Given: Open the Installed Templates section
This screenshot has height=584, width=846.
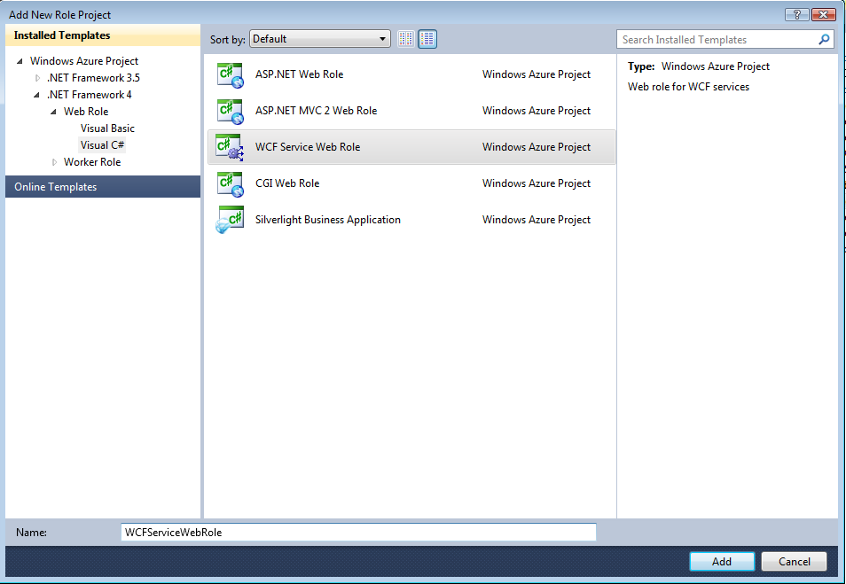Looking at the screenshot, I should click(103, 35).
